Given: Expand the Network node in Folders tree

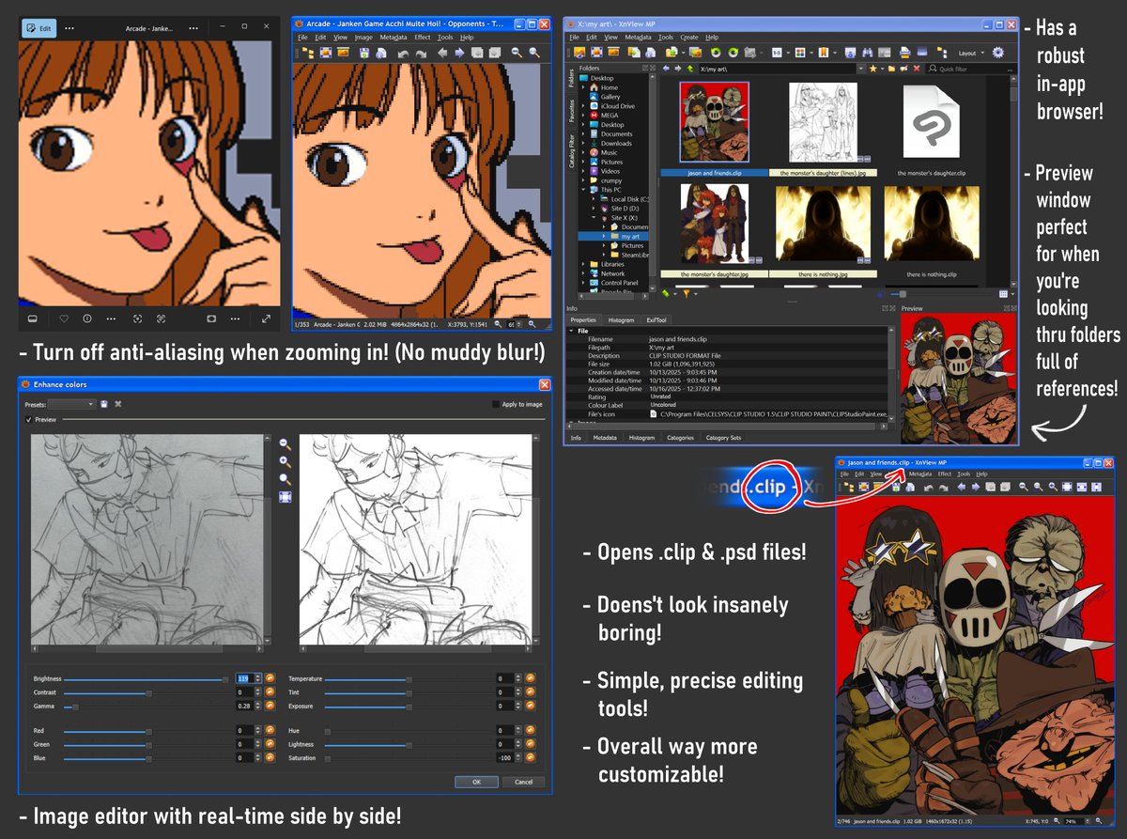Looking at the screenshot, I should [x=583, y=273].
